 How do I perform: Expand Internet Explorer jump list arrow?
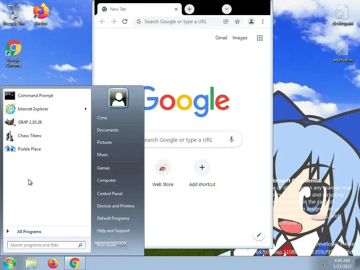86,109
